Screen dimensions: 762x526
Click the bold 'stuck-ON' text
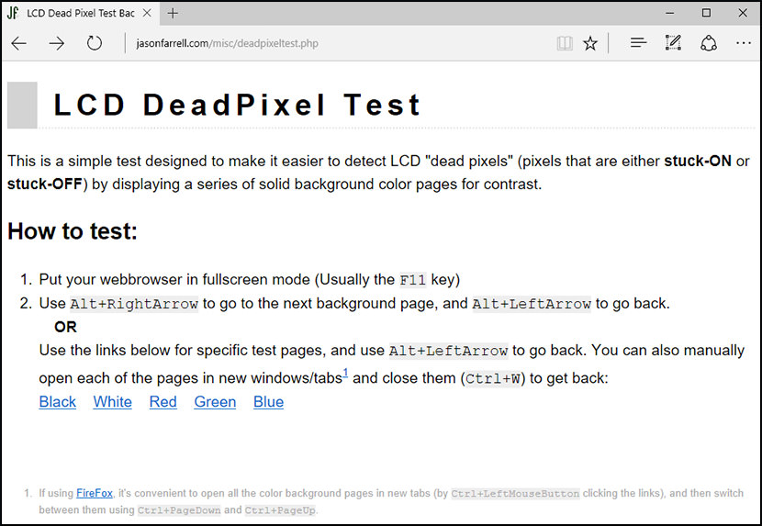tap(698, 161)
